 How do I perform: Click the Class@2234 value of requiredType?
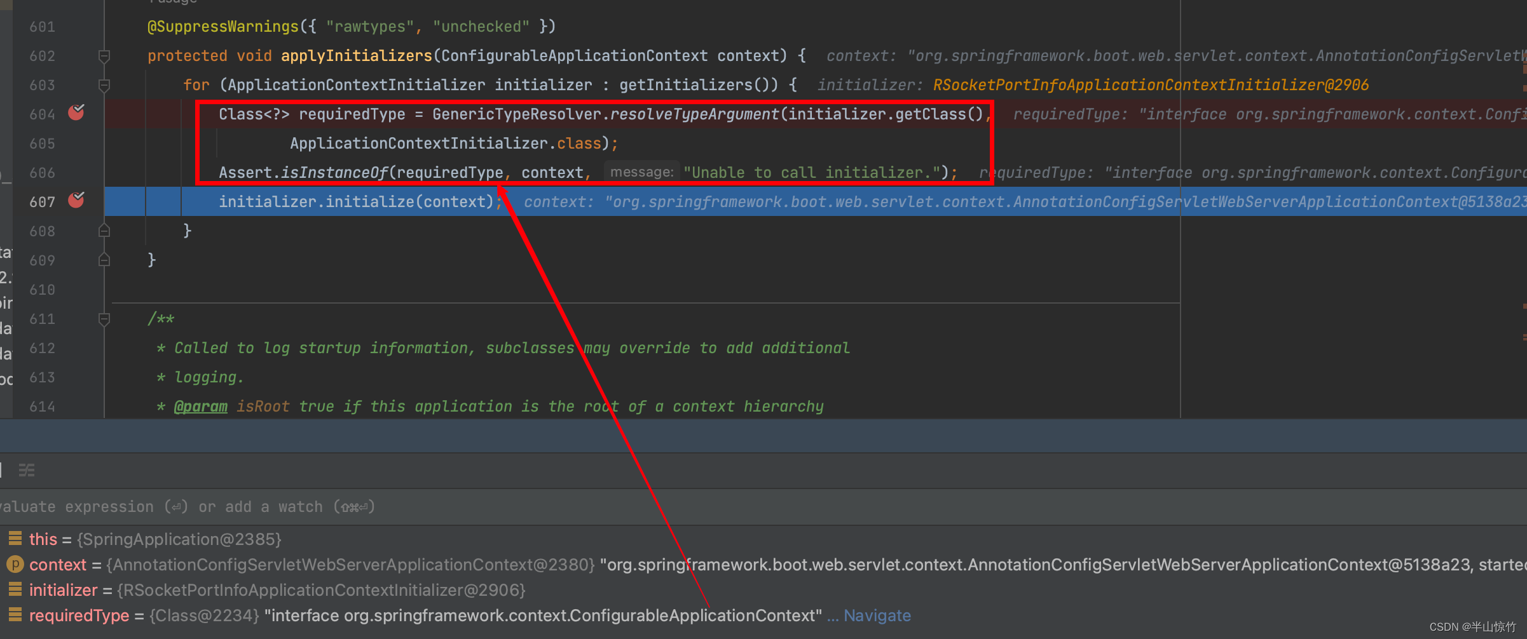204,615
